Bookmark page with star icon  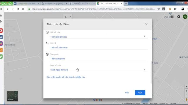pyautogui.click(x=159, y=9)
